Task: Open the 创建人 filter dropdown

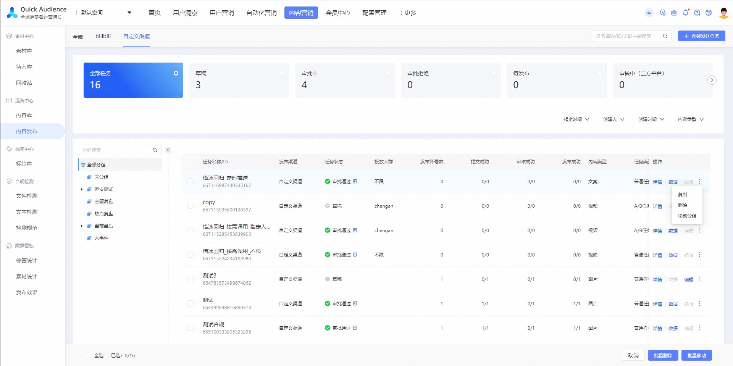Action: (x=614, y=119)
